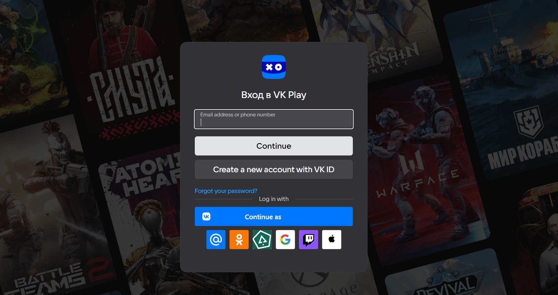Click Create a new account with VK ID
The height and width of the screenshot is (295, 558).
coord(273,170)
